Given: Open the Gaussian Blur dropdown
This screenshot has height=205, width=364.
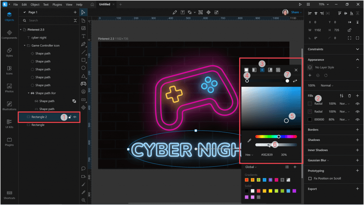Looking at the screenshot, I should pos(318,160).
